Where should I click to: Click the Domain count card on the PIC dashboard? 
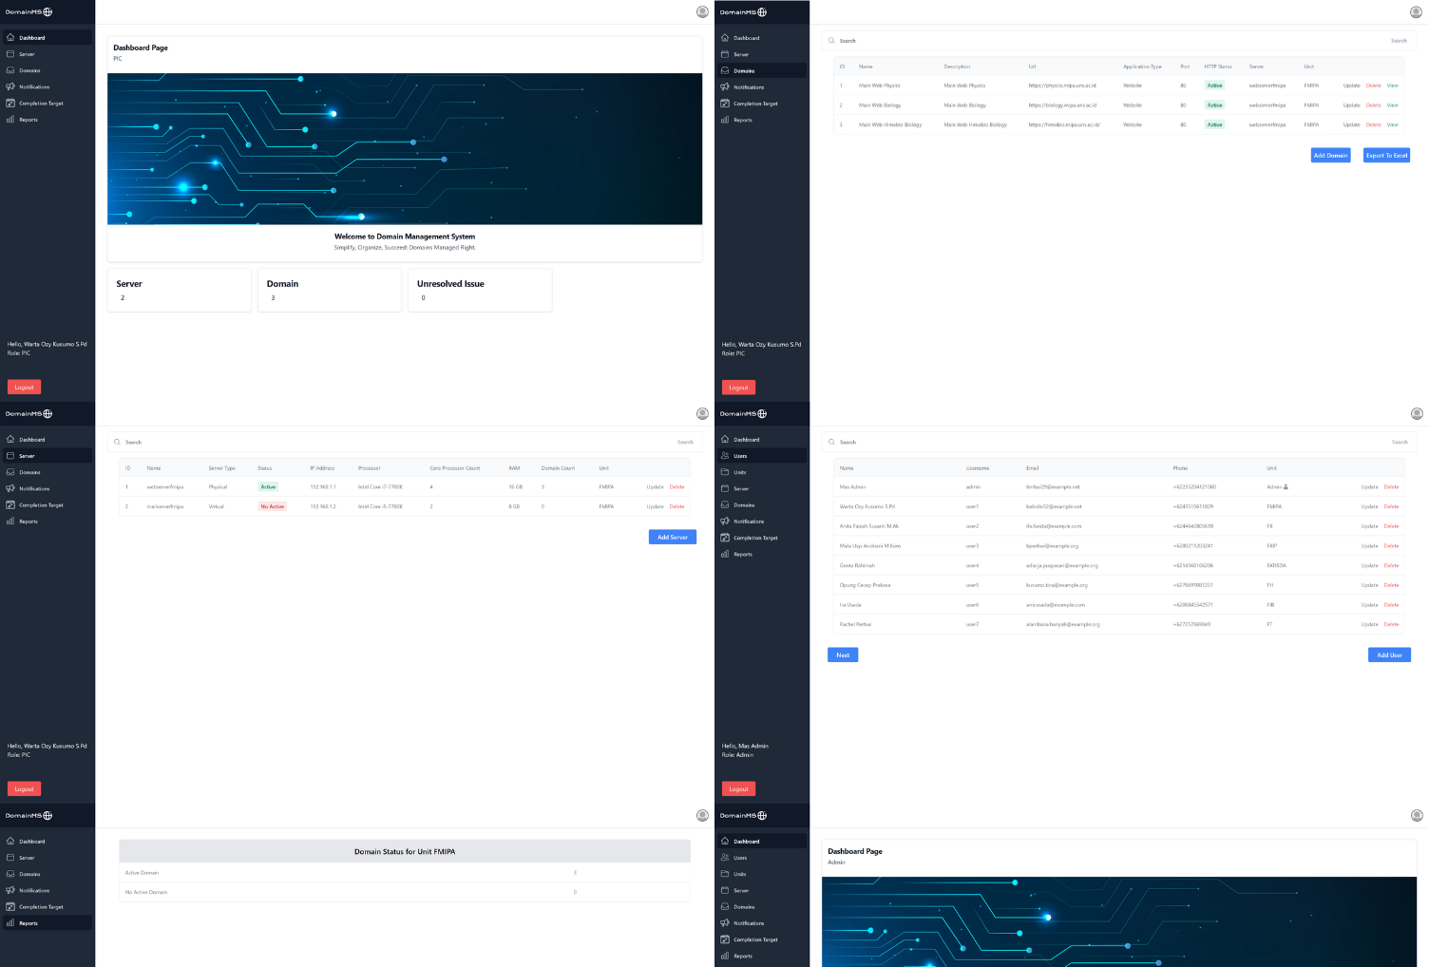(x=330, y=290)
